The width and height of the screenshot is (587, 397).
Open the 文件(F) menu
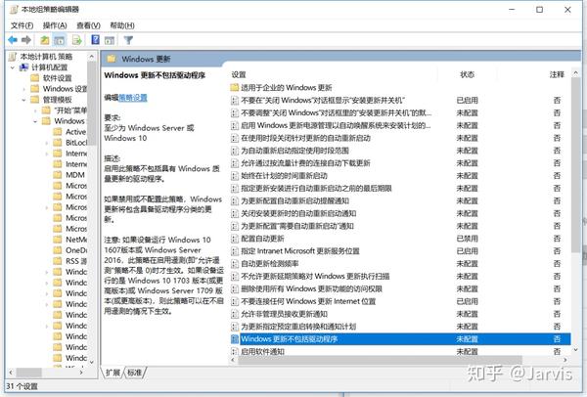22,25
